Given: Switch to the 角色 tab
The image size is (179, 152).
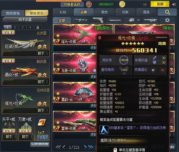Looking at the screenshot, I should click(x=104, y=12).
